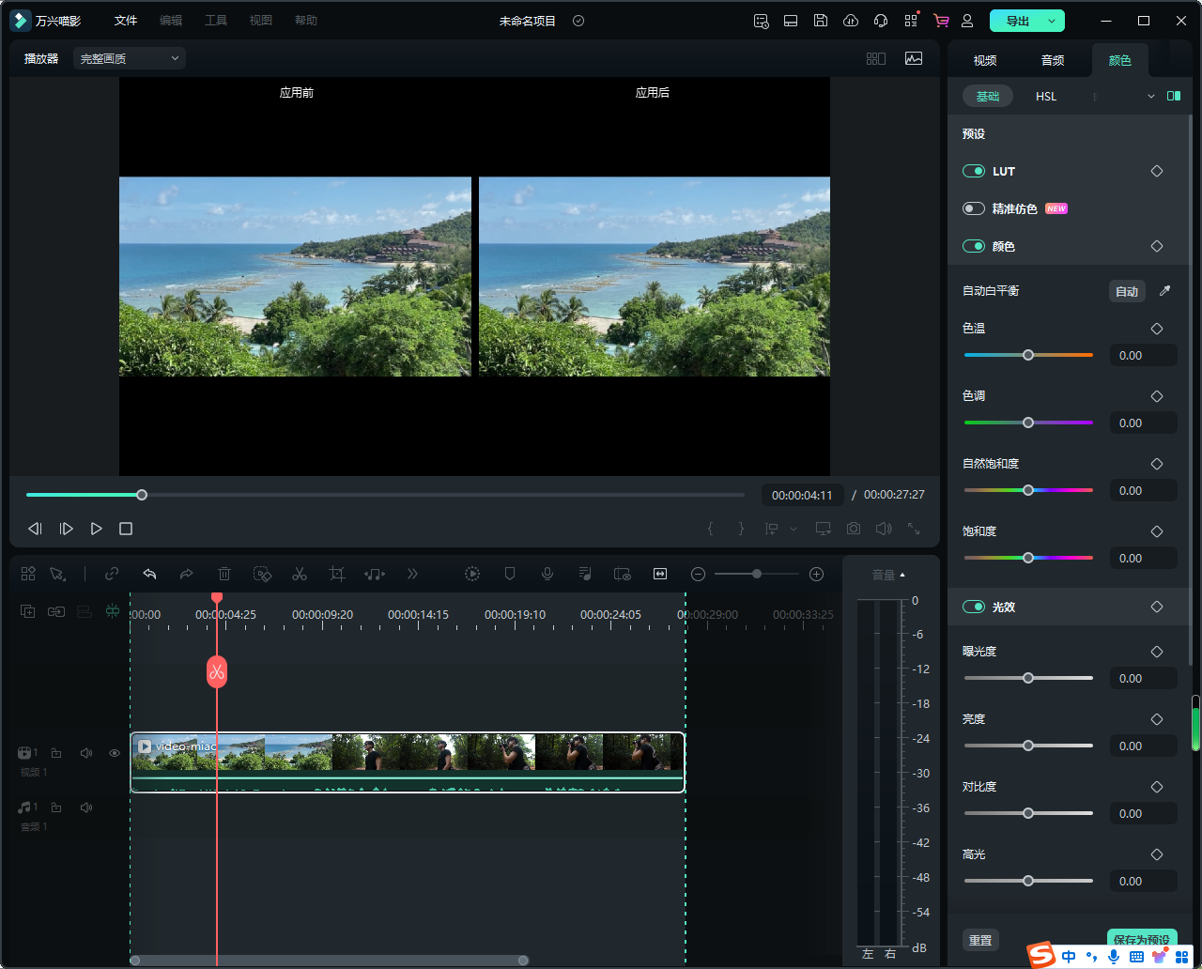Open the shopping cart icon in title bar

click(940, 21)
